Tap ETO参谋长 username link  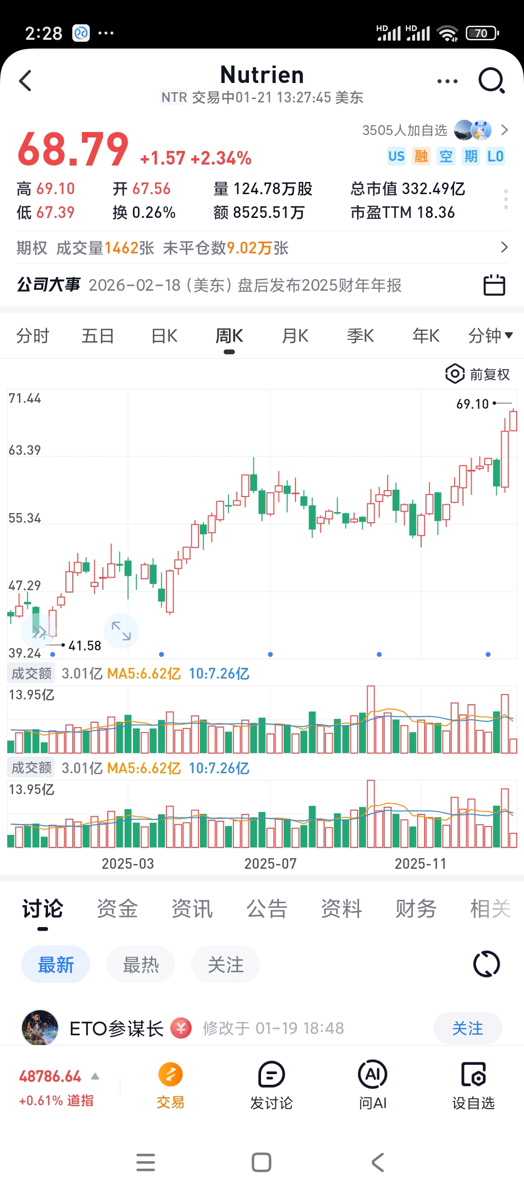coord(116,1028)
